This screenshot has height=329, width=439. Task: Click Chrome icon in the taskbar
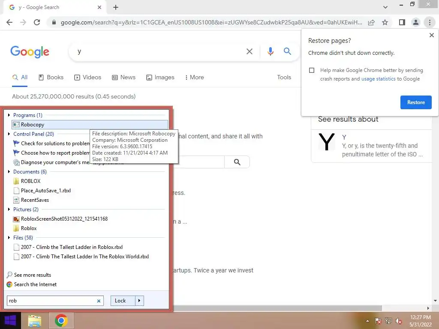[x=61, y=320]
